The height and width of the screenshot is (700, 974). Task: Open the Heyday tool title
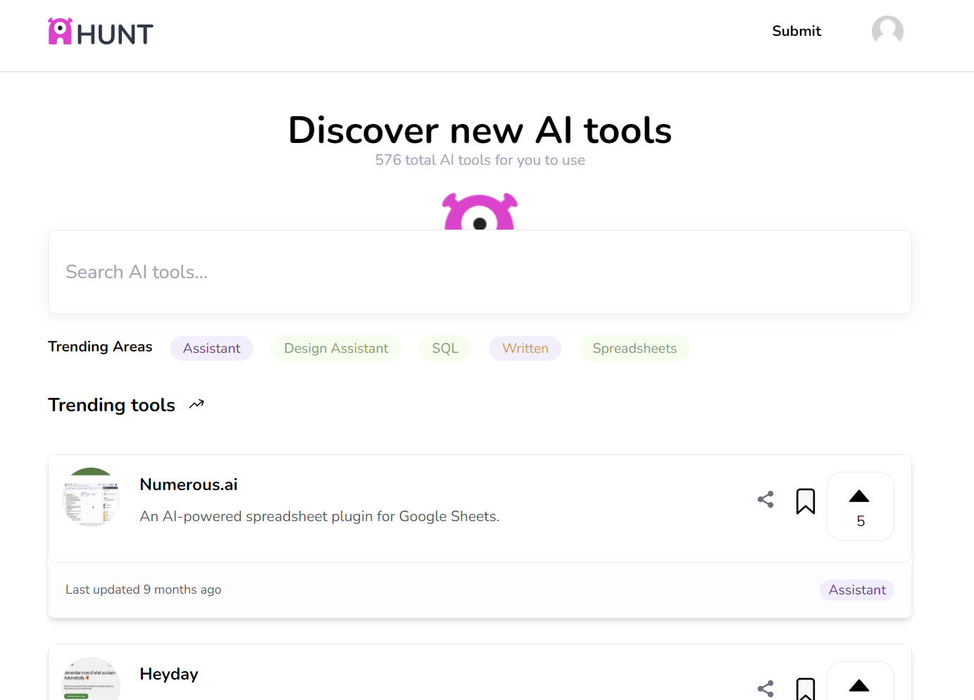[x=169, y=674]
